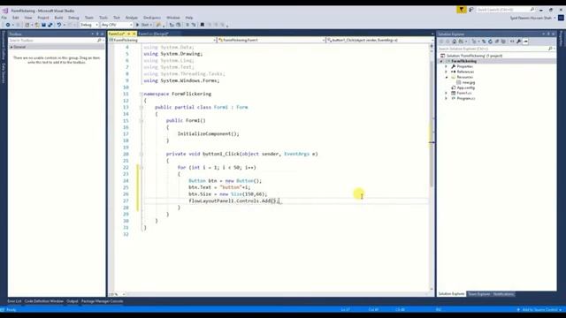Expand the Program.cs node in Solution Explorer
The height and width of the screenshot is (318, 566).
coord(446,98)
